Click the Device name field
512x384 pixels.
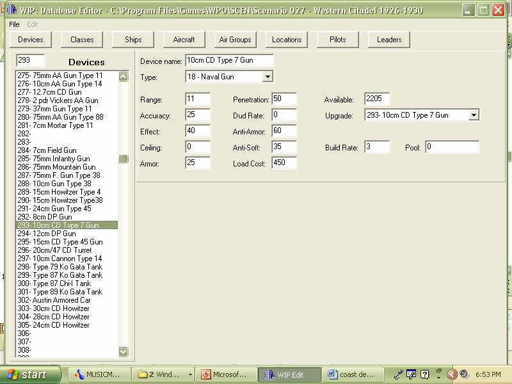pos(229,60)
